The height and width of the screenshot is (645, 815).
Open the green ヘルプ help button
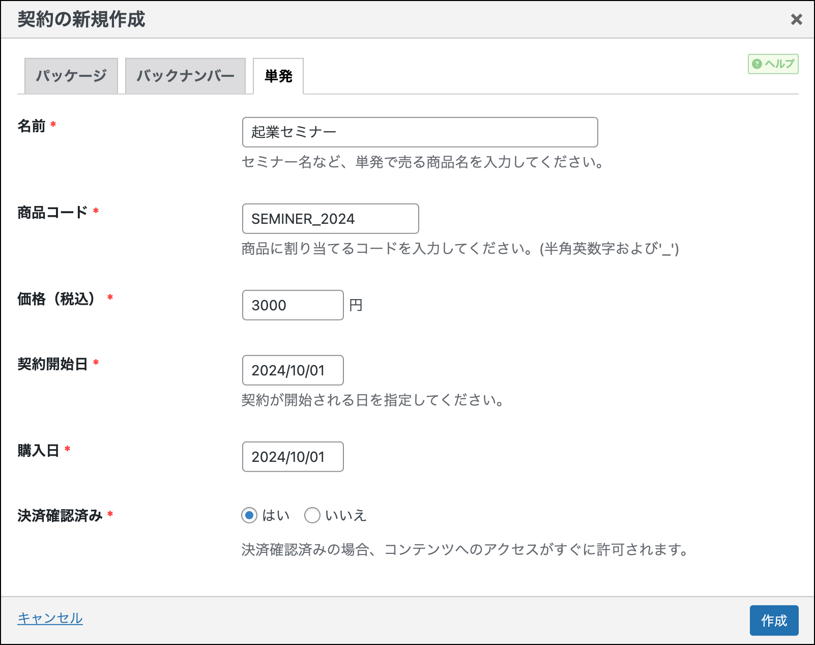tap(773, 64)
